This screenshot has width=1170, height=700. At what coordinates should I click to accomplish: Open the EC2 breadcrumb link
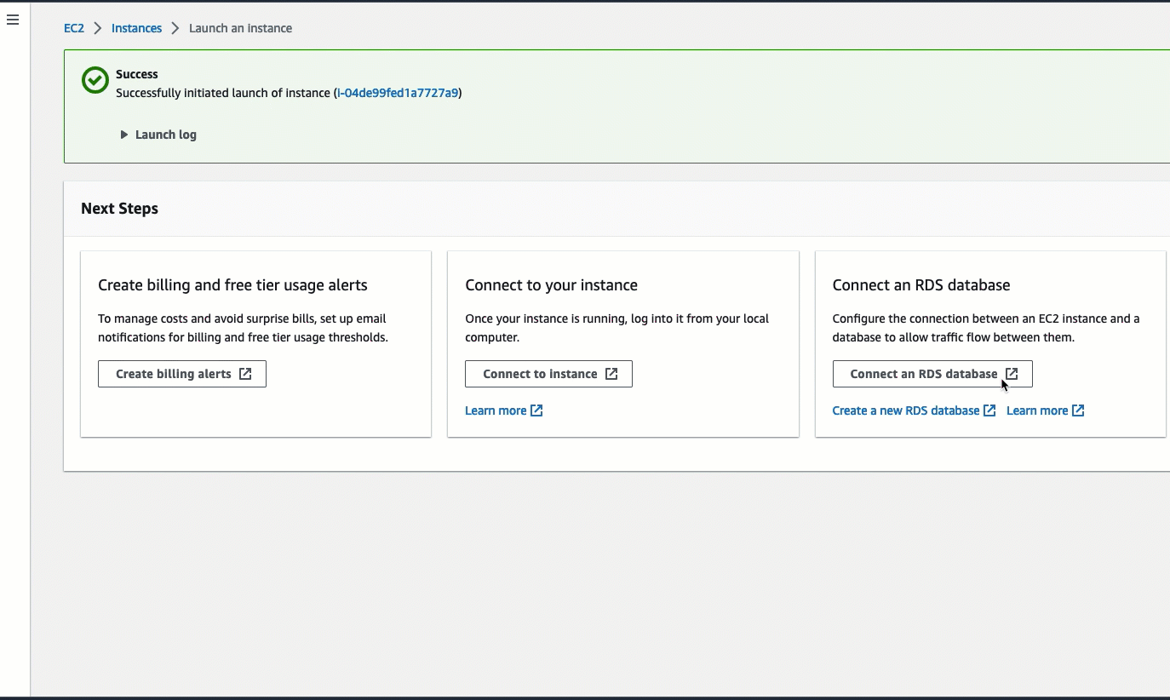73,27
